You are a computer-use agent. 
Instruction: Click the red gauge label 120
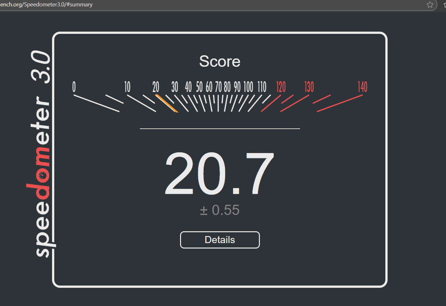point(281,87)
